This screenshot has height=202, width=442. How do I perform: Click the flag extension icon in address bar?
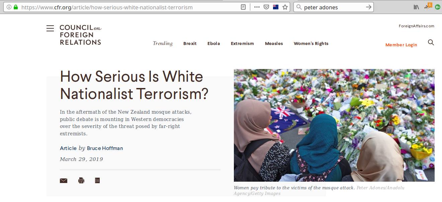coord(276,7)
